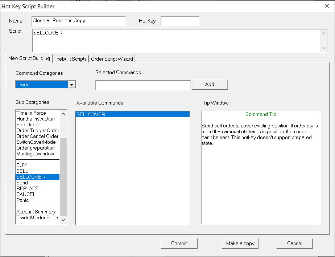335x257 pixels.
Task: Click into the Hot Key input field
Action: pyautogui.click(x=180, y=21)
